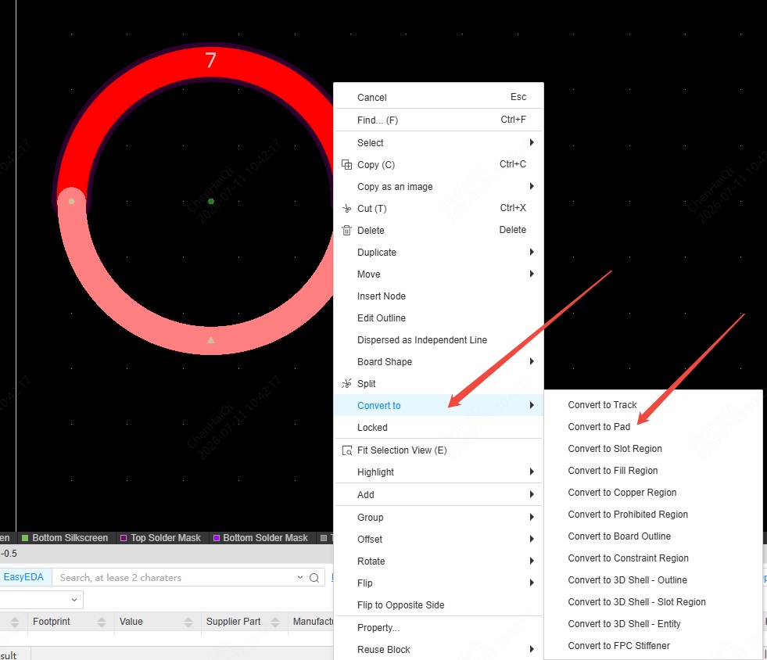Toggle Bottom Solder Mask layer color box
This screenshot has width=767, height=660.
tap(217, 538)
